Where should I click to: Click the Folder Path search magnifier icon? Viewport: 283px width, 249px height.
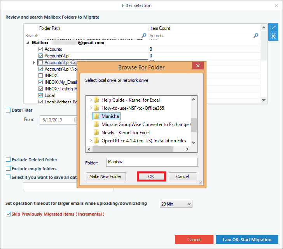[x=144, y=35]
